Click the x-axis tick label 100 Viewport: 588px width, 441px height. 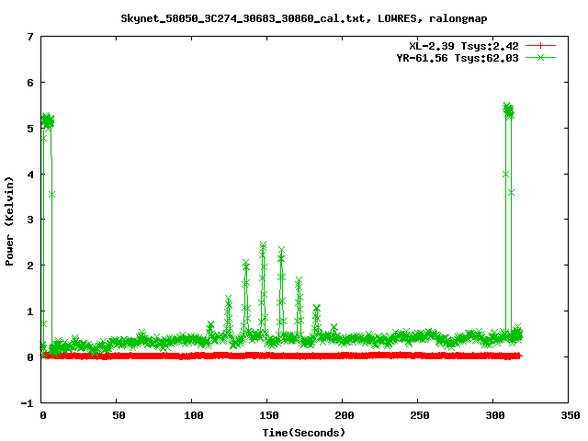194,415
